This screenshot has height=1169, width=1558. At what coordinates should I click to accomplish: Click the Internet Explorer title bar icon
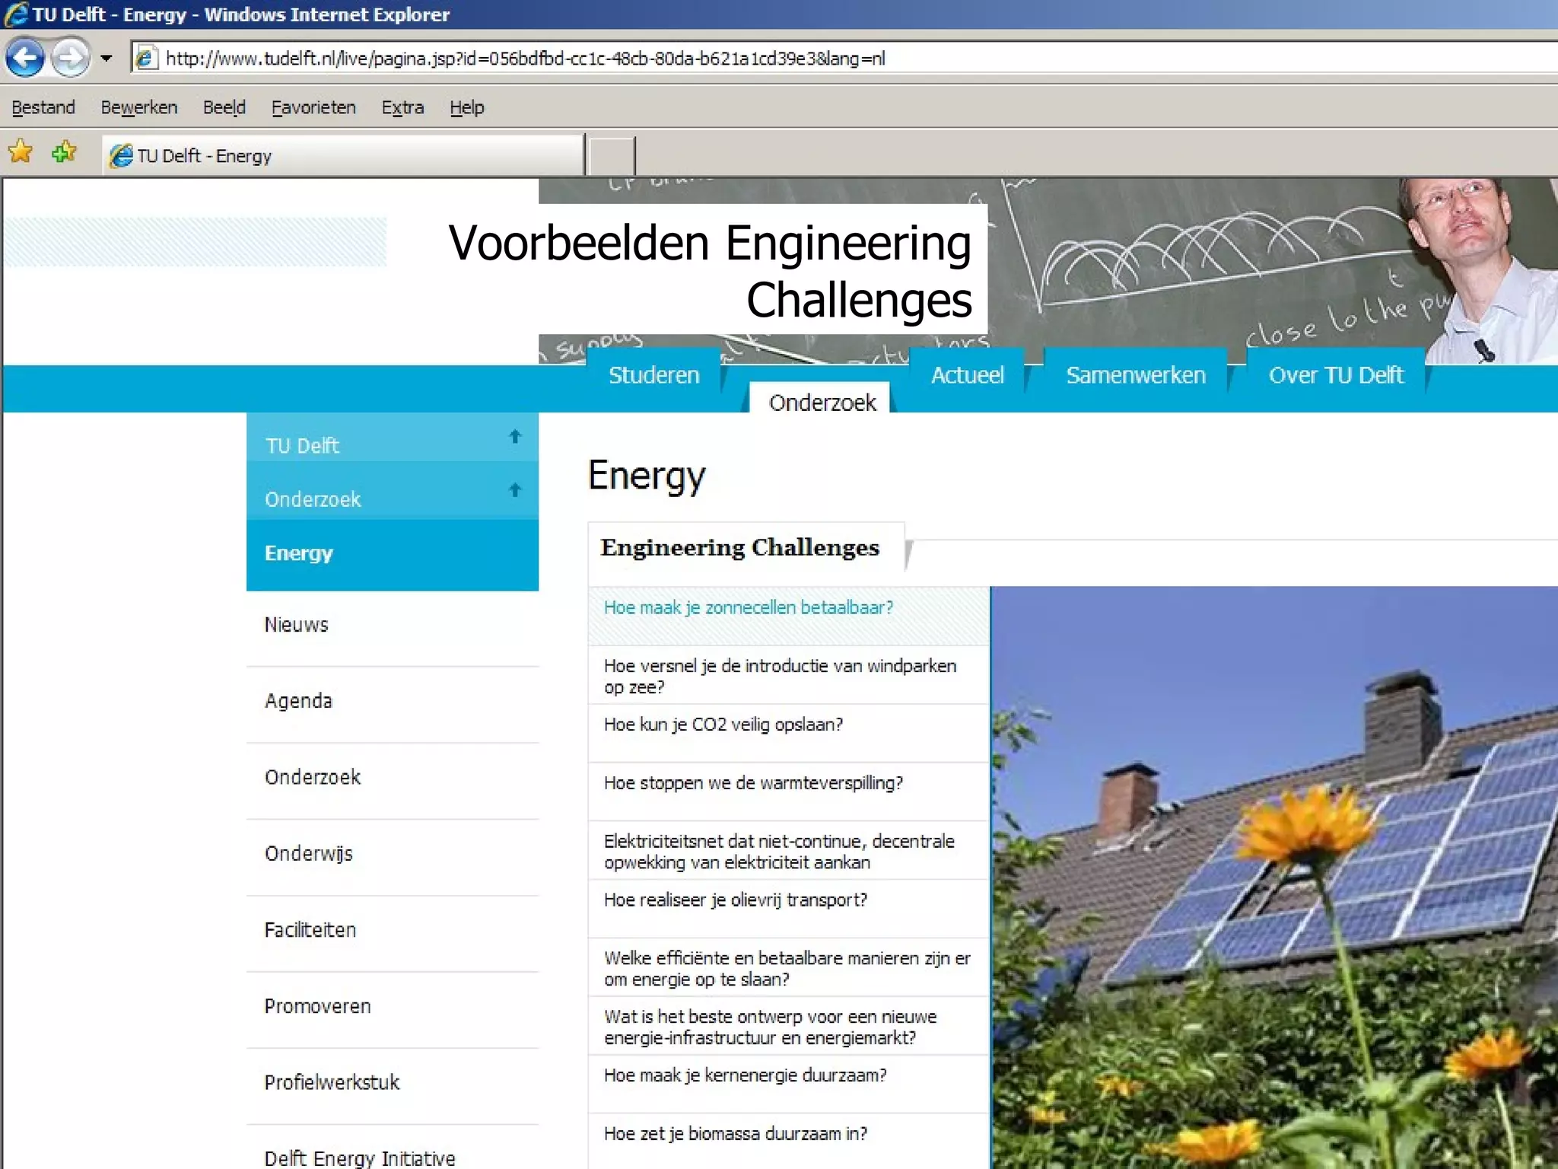pos(16,14)
